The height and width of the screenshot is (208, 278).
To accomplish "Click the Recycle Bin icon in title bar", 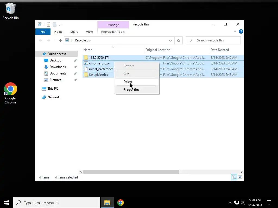I will [40, 24].
